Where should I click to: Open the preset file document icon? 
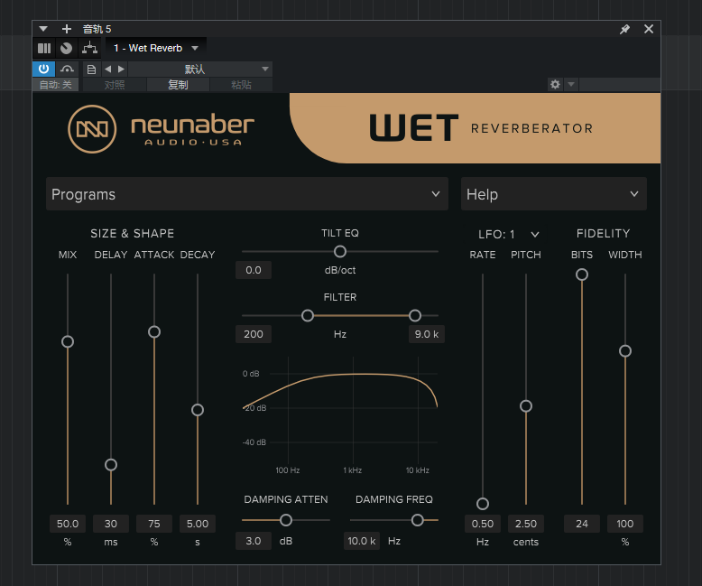click(x=91, y=69)
